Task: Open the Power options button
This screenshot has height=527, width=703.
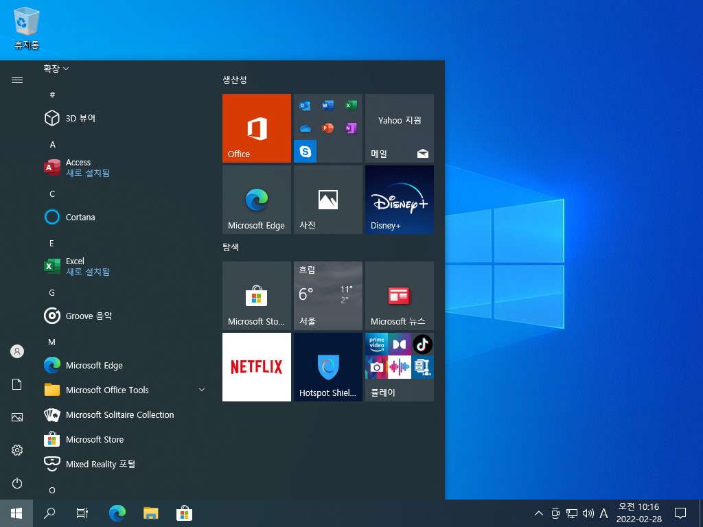Action: coord(17,483)
